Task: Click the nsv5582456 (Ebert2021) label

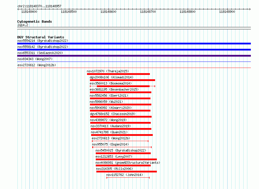Action: click(x=109, y=96)
